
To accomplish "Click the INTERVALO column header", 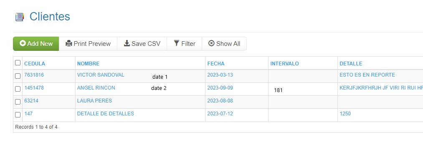I will [x=285, y=64].
